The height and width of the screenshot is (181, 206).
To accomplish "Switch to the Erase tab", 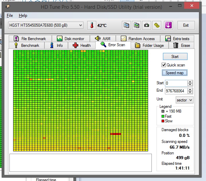I will click(x=181, y=46).
